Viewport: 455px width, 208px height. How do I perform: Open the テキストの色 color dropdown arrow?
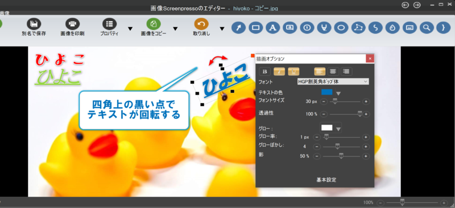[338, 94]
